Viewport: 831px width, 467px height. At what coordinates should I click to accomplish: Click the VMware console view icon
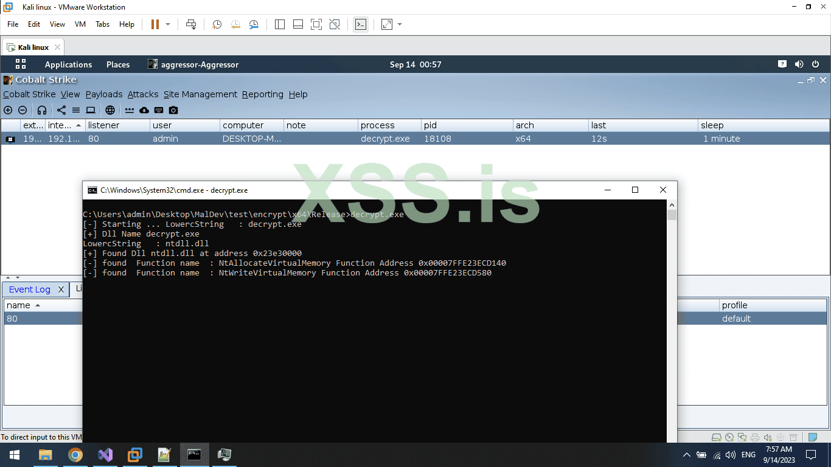click(361, 24)
